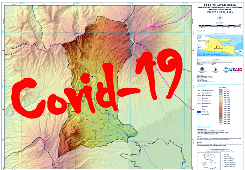Click the Kabupaten Sidoarjo entry in the region list
Image resolution: width=245 pixels, height=170 pixels.
(x=229, y=167)
